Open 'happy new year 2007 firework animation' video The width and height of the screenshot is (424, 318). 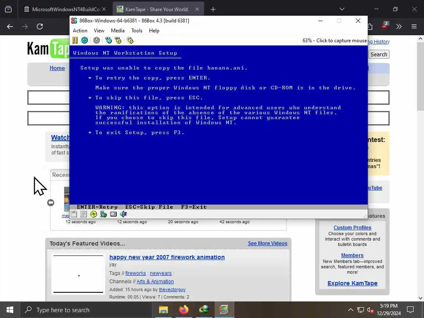[x=167, y=257]
